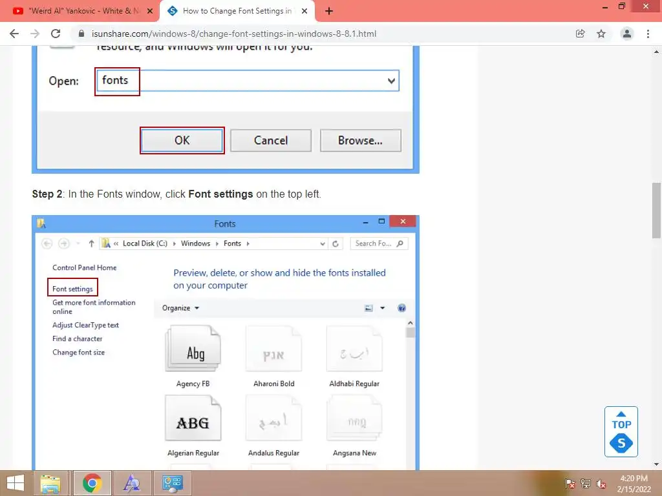Click the Open field containing fonts
The image size is (662, 496).
[248, 81]
